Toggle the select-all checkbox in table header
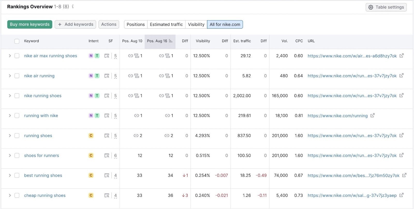414x209 pixels. click(17, 41)
